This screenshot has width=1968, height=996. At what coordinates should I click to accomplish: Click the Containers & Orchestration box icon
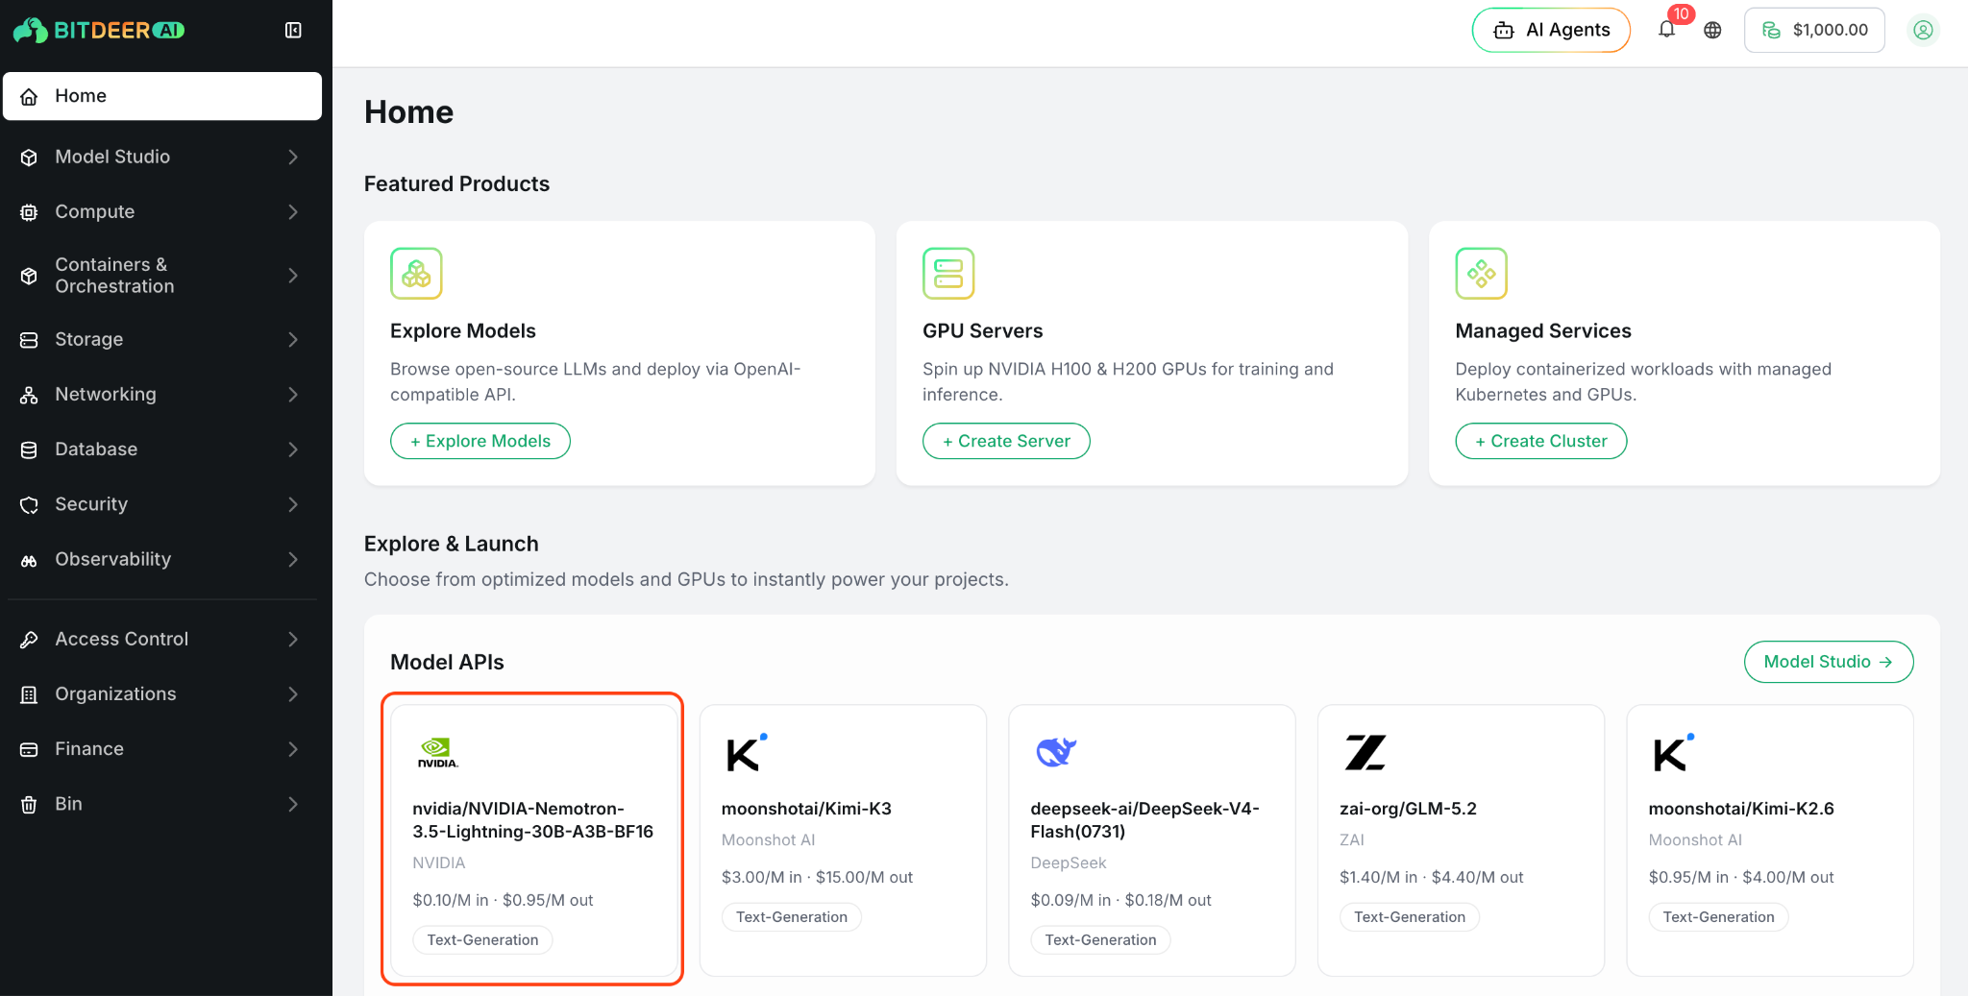pyautogui.click(x=30, y=276)
